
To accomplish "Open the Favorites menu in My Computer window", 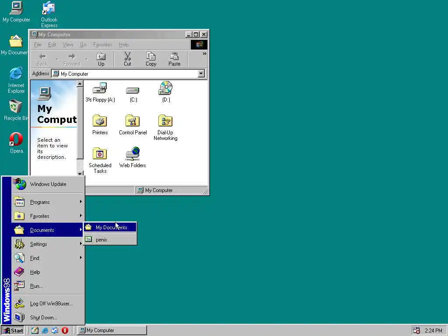I will coord(102,45).
